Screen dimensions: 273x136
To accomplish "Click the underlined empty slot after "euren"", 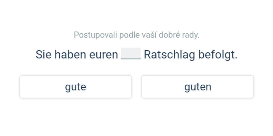I will point(131,54).
